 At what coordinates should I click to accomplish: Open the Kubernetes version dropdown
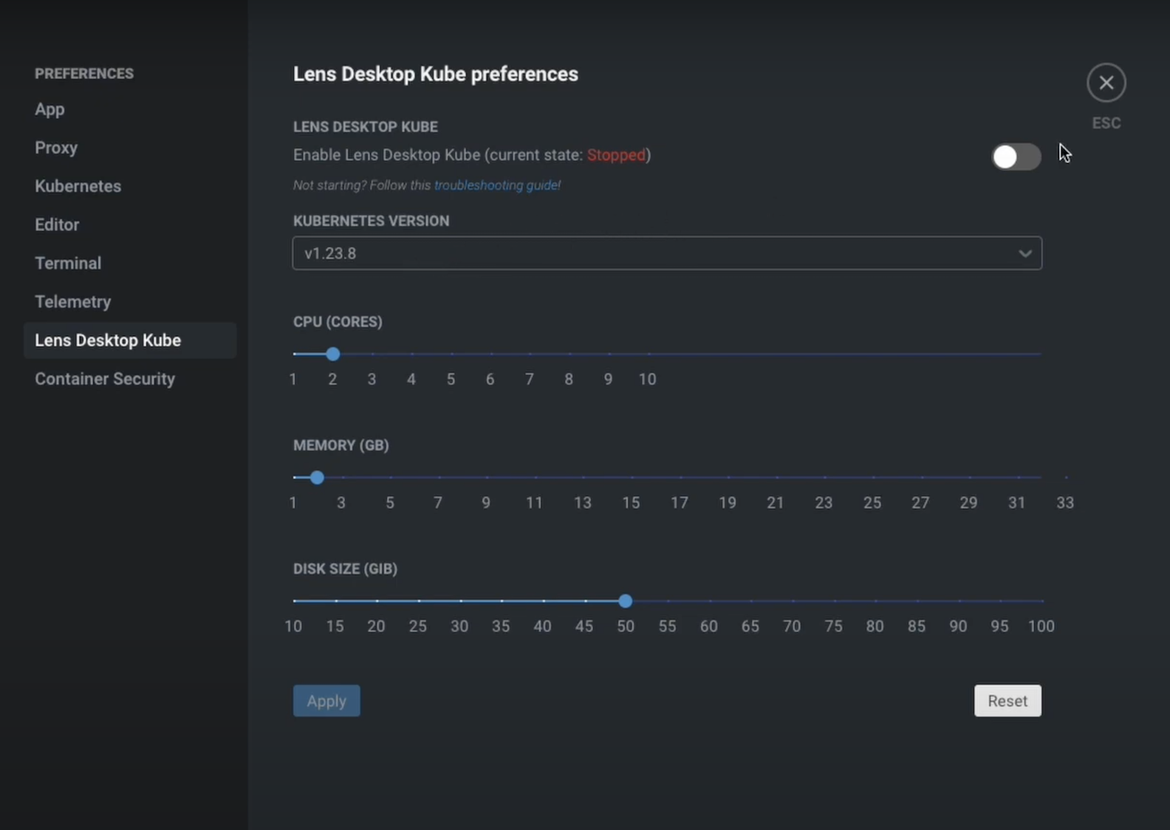pos(666,253)
